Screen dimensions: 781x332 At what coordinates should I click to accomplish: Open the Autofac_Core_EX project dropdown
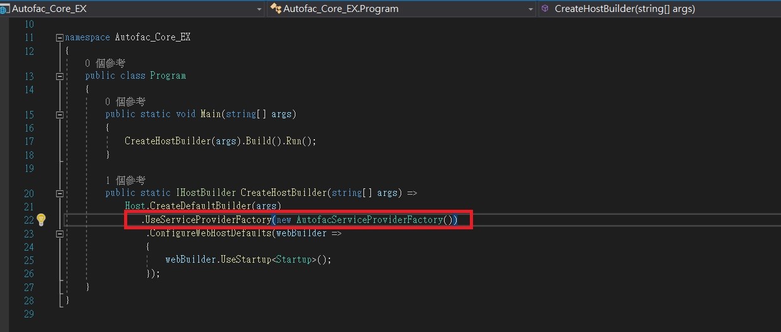[133, 9]
